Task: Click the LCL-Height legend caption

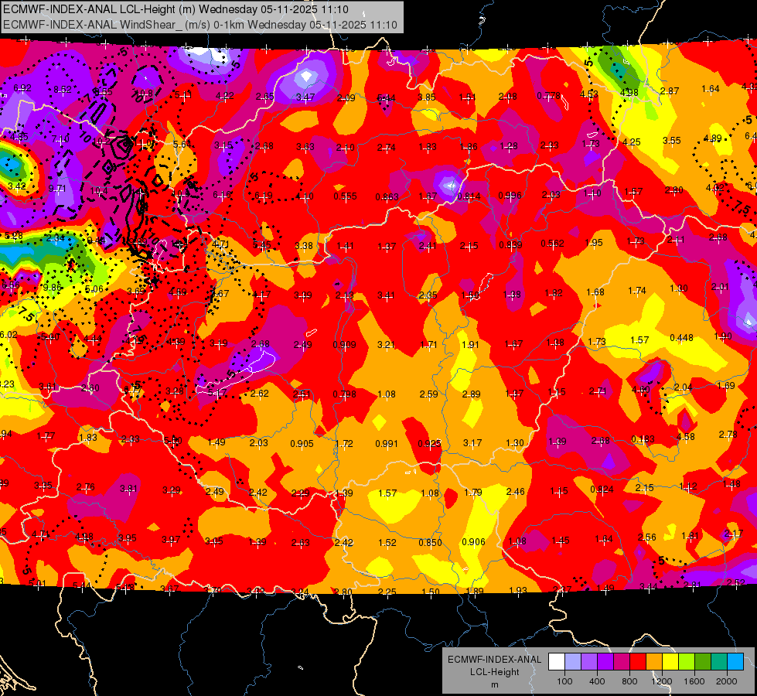Action: click(x=494, y=672)
